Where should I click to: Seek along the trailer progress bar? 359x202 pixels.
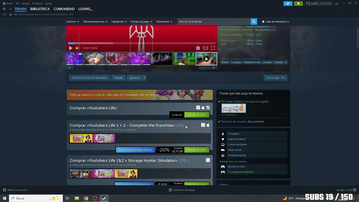(x=142, y=43)
